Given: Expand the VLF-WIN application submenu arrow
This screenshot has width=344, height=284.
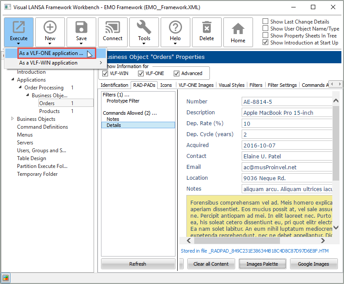Looking at the screenshot, I should [101, 63].
